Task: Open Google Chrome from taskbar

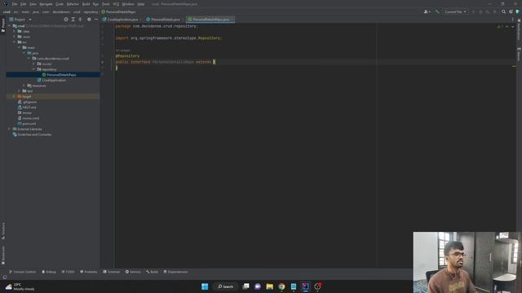Action: point(281,286)
